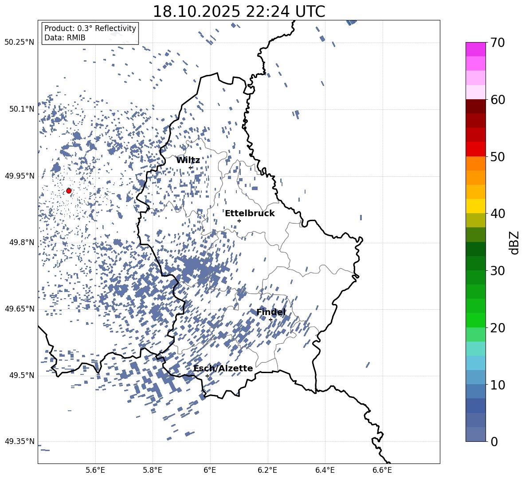Screen dimensions: 525x479
Task: Click the Wiltz city label
Action: (188, 160)
